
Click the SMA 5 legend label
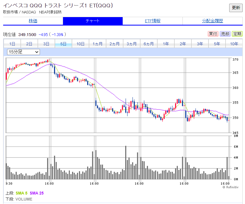[22, 193]
